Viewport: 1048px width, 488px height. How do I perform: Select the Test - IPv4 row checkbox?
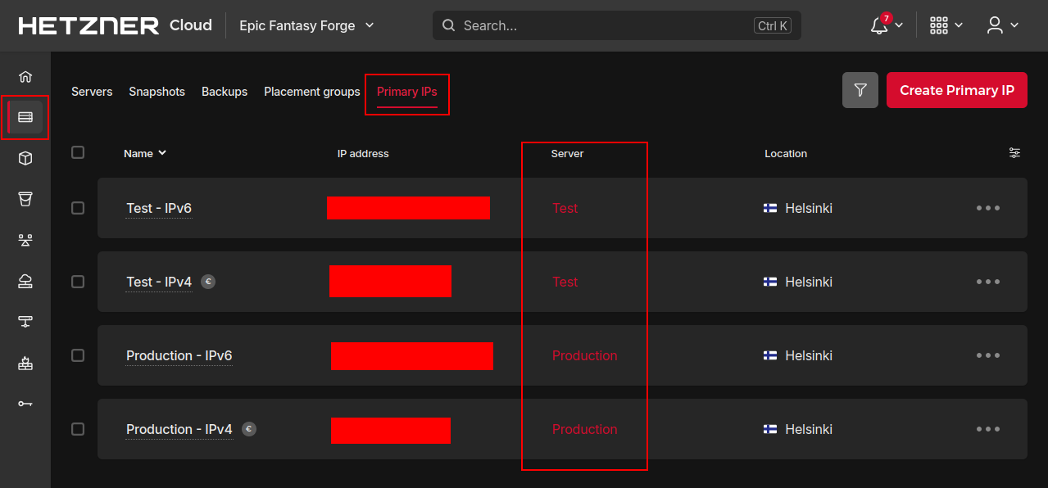pos(78,282)
